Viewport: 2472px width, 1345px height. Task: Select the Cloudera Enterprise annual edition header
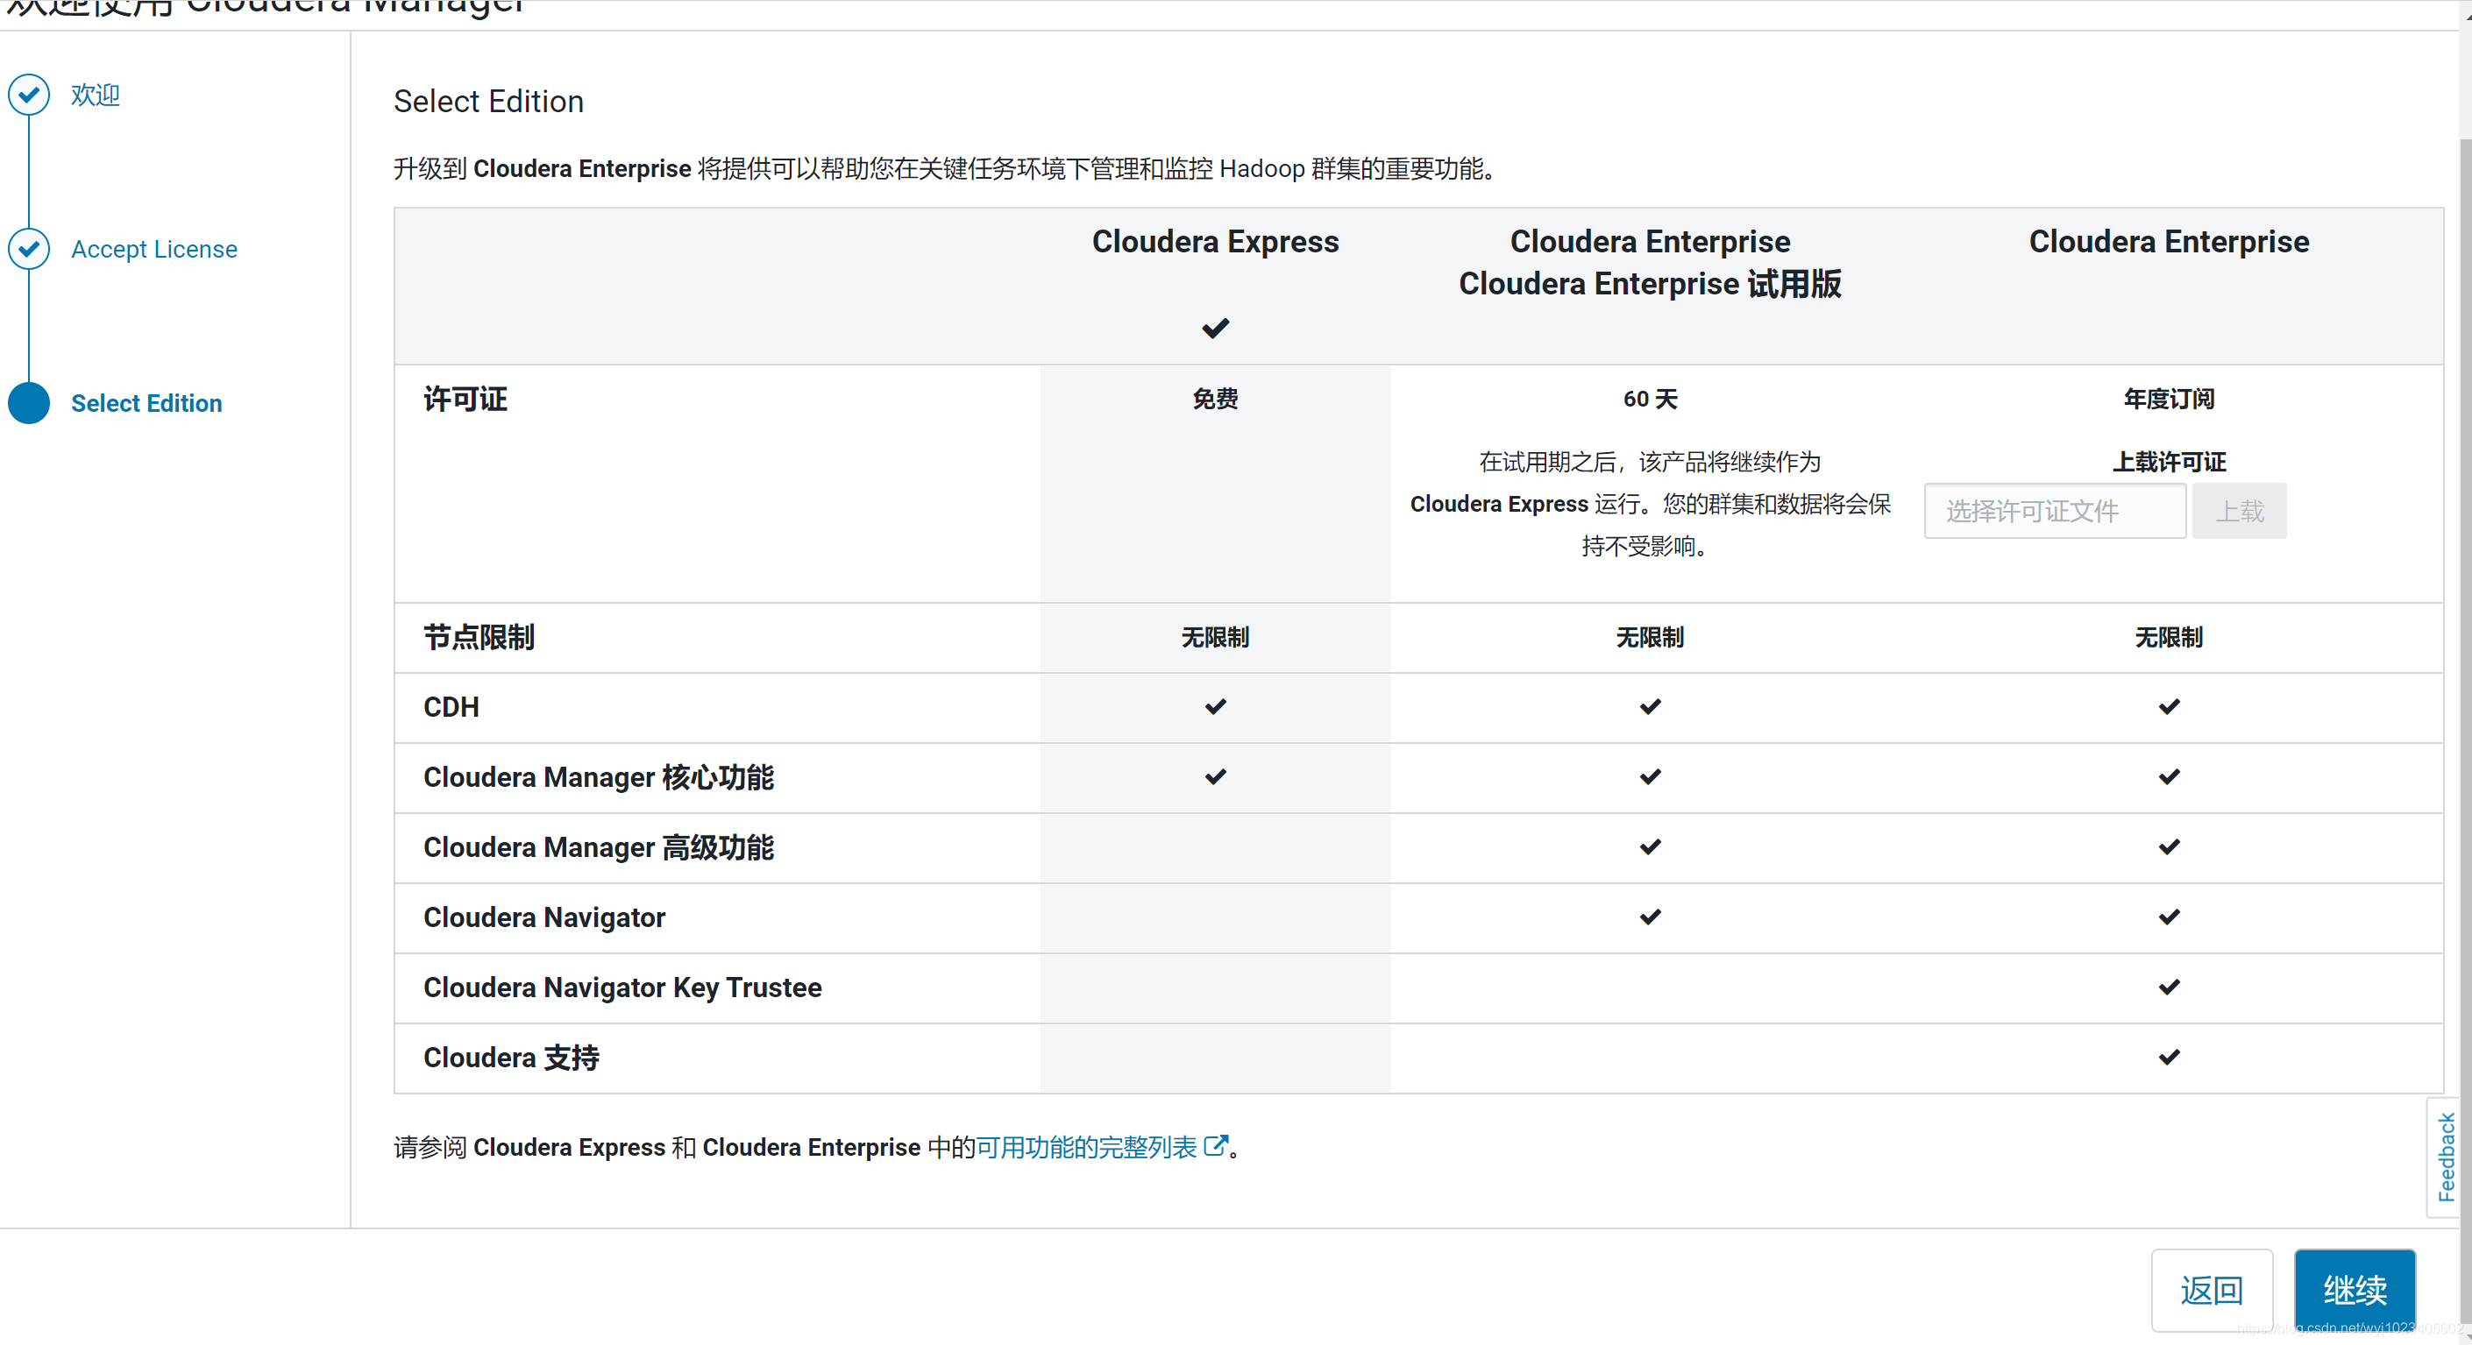point(2168,242)
